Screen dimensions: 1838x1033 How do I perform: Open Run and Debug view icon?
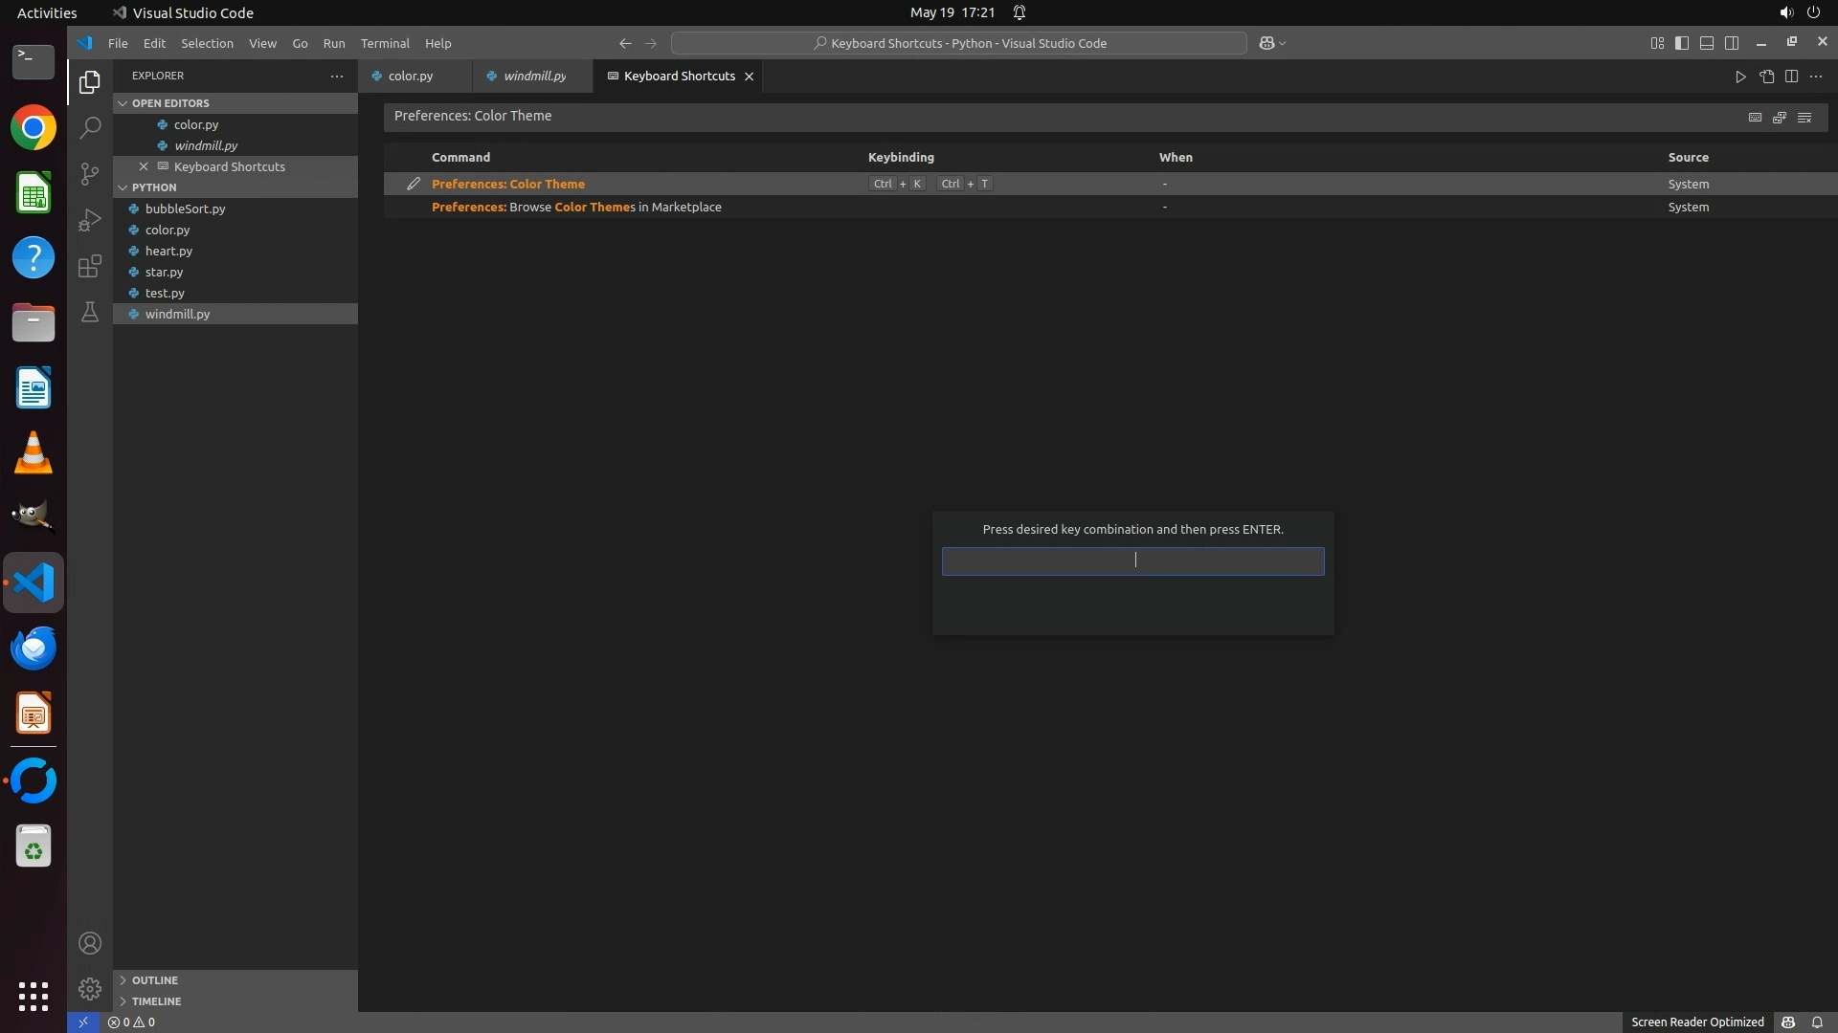click(x=90, y=220)
